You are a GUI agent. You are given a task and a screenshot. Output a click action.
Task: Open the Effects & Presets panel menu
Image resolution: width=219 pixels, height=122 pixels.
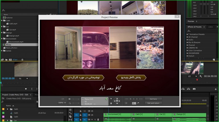point(204,27)
